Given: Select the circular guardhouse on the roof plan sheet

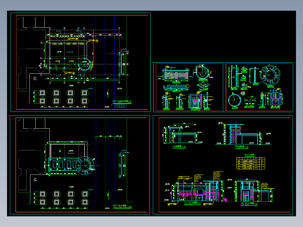Looking at the screenshot, I should click(84, 64).
